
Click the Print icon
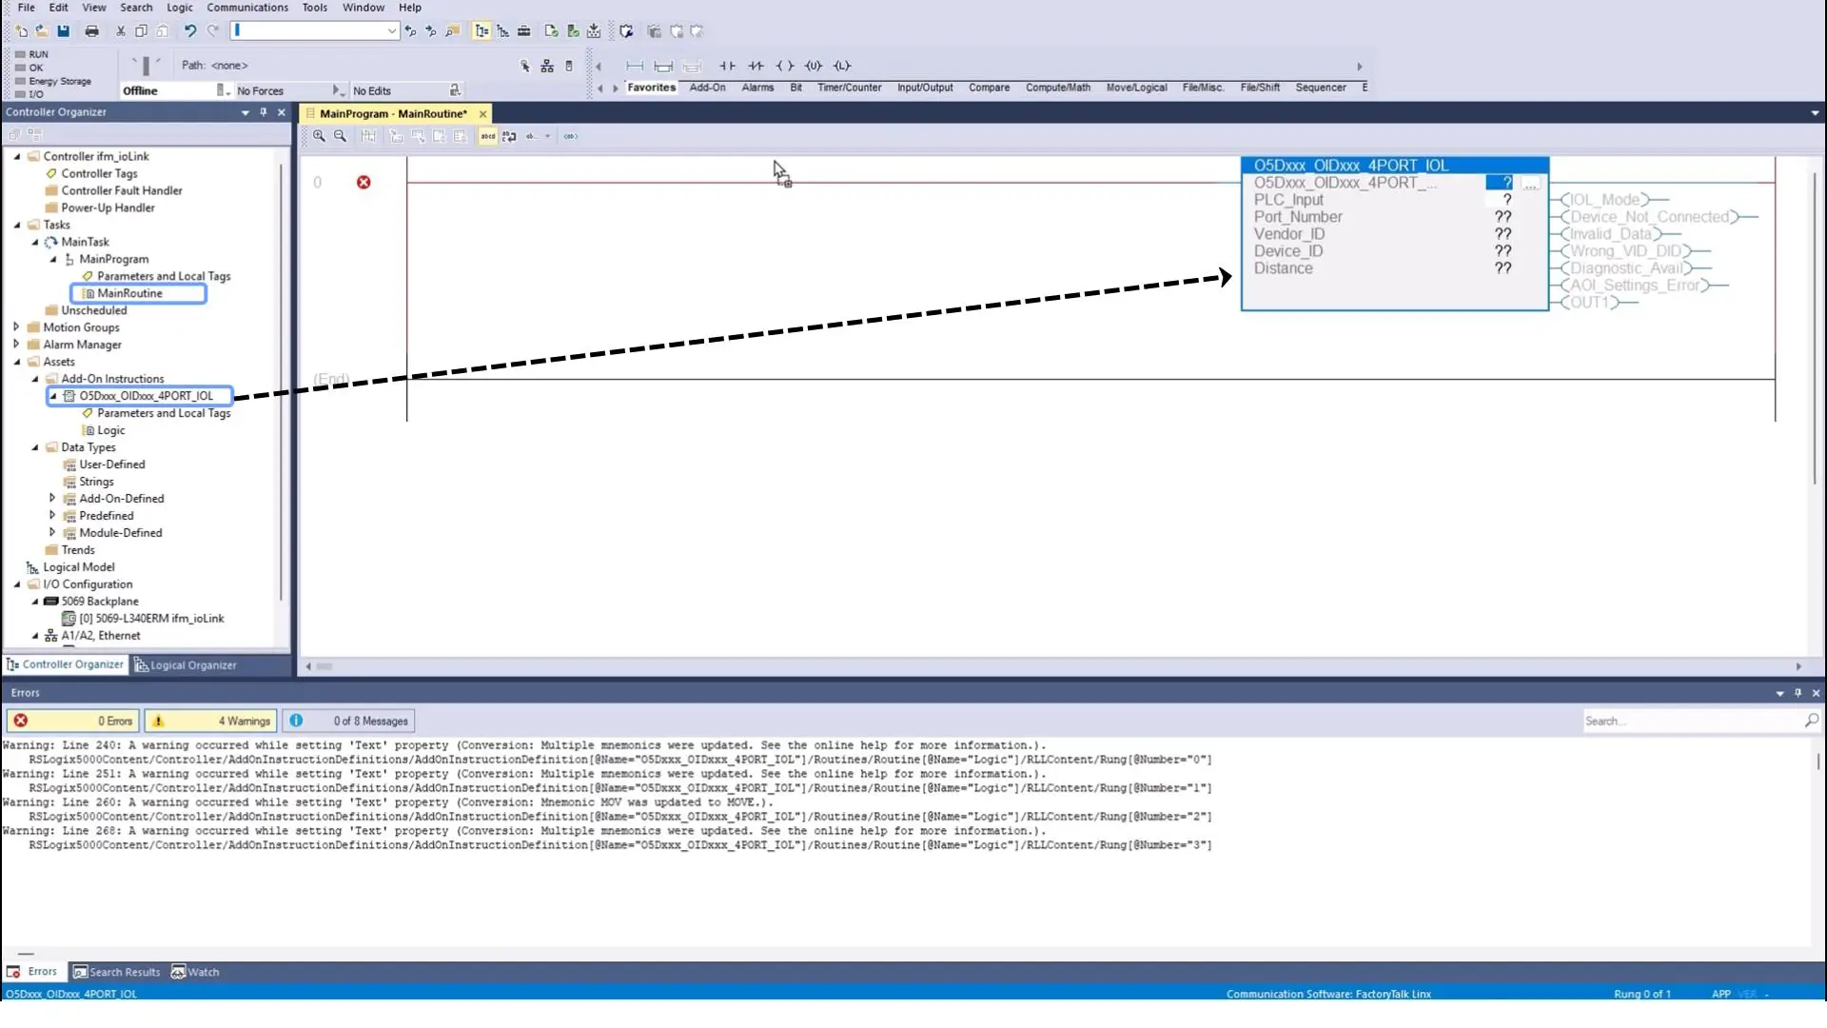coord(91,31)
